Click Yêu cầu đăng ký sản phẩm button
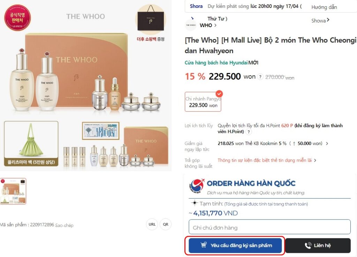The width and height of the screenshot is (357, 257). 235,246
